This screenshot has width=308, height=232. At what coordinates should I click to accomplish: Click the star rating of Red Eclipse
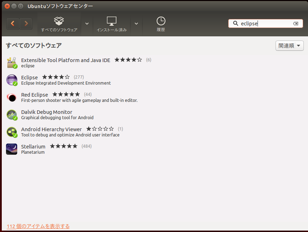66,94
